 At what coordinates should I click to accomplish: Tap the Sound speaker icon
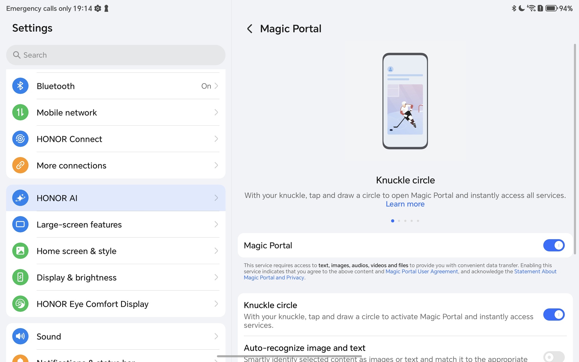(x=20, y=336)
